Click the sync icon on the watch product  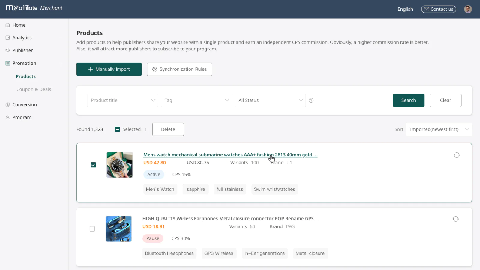coord(457,155)
